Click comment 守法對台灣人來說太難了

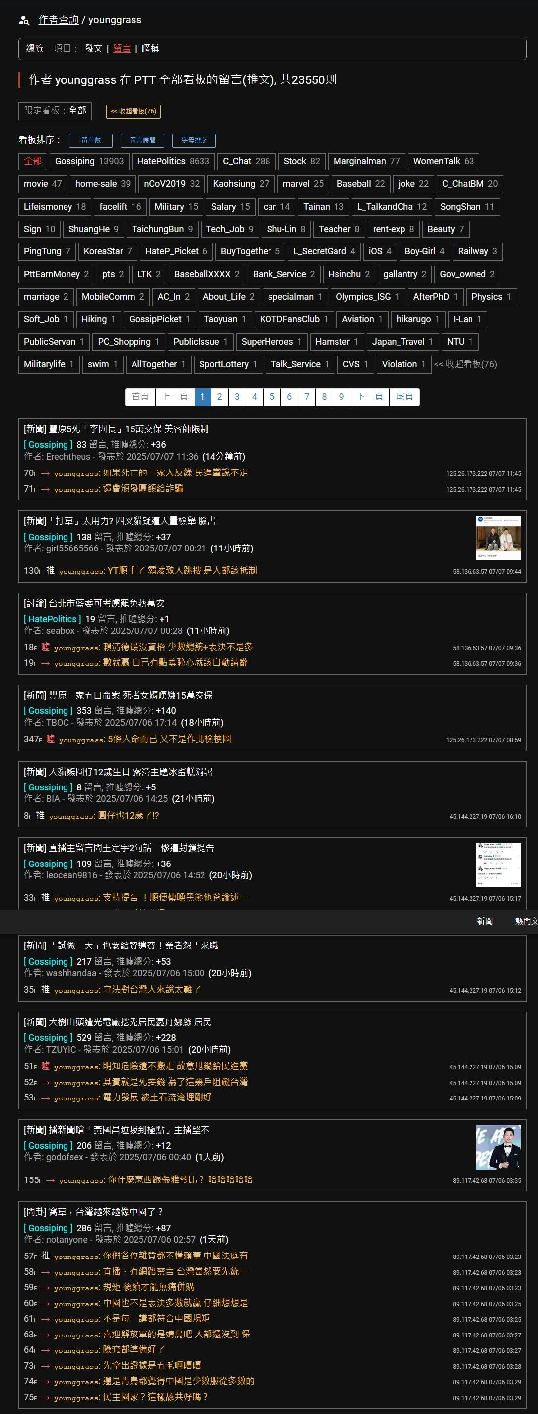pos(152,989)
